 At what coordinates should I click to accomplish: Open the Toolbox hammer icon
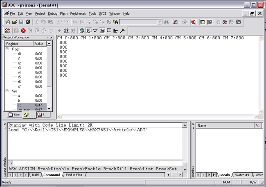click(x=122, y=30)
